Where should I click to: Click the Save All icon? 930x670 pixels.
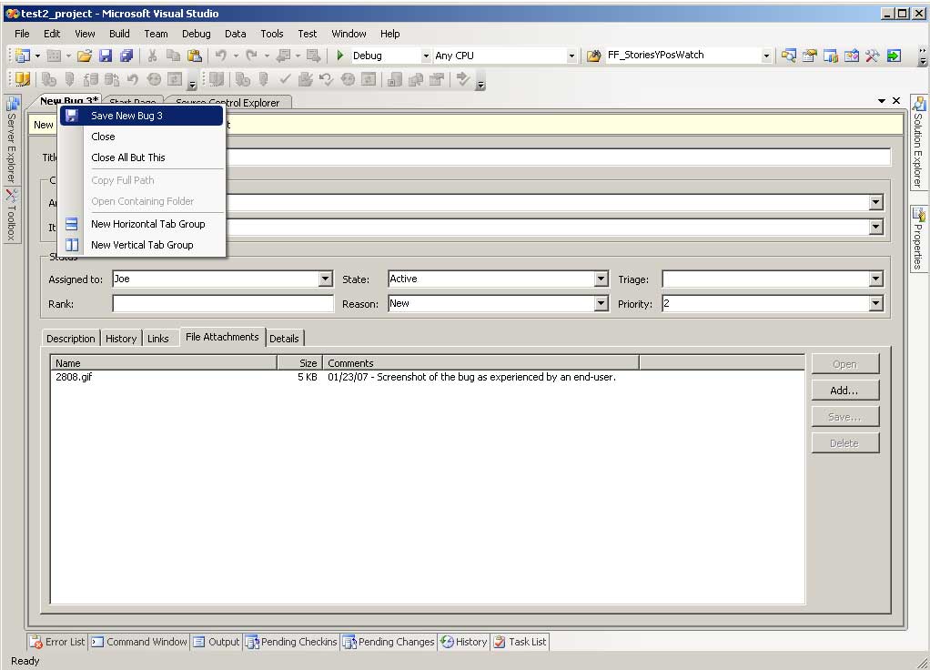(x=126, y=56)
